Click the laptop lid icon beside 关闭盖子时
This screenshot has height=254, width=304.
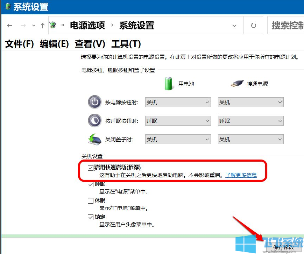point(94,139)
